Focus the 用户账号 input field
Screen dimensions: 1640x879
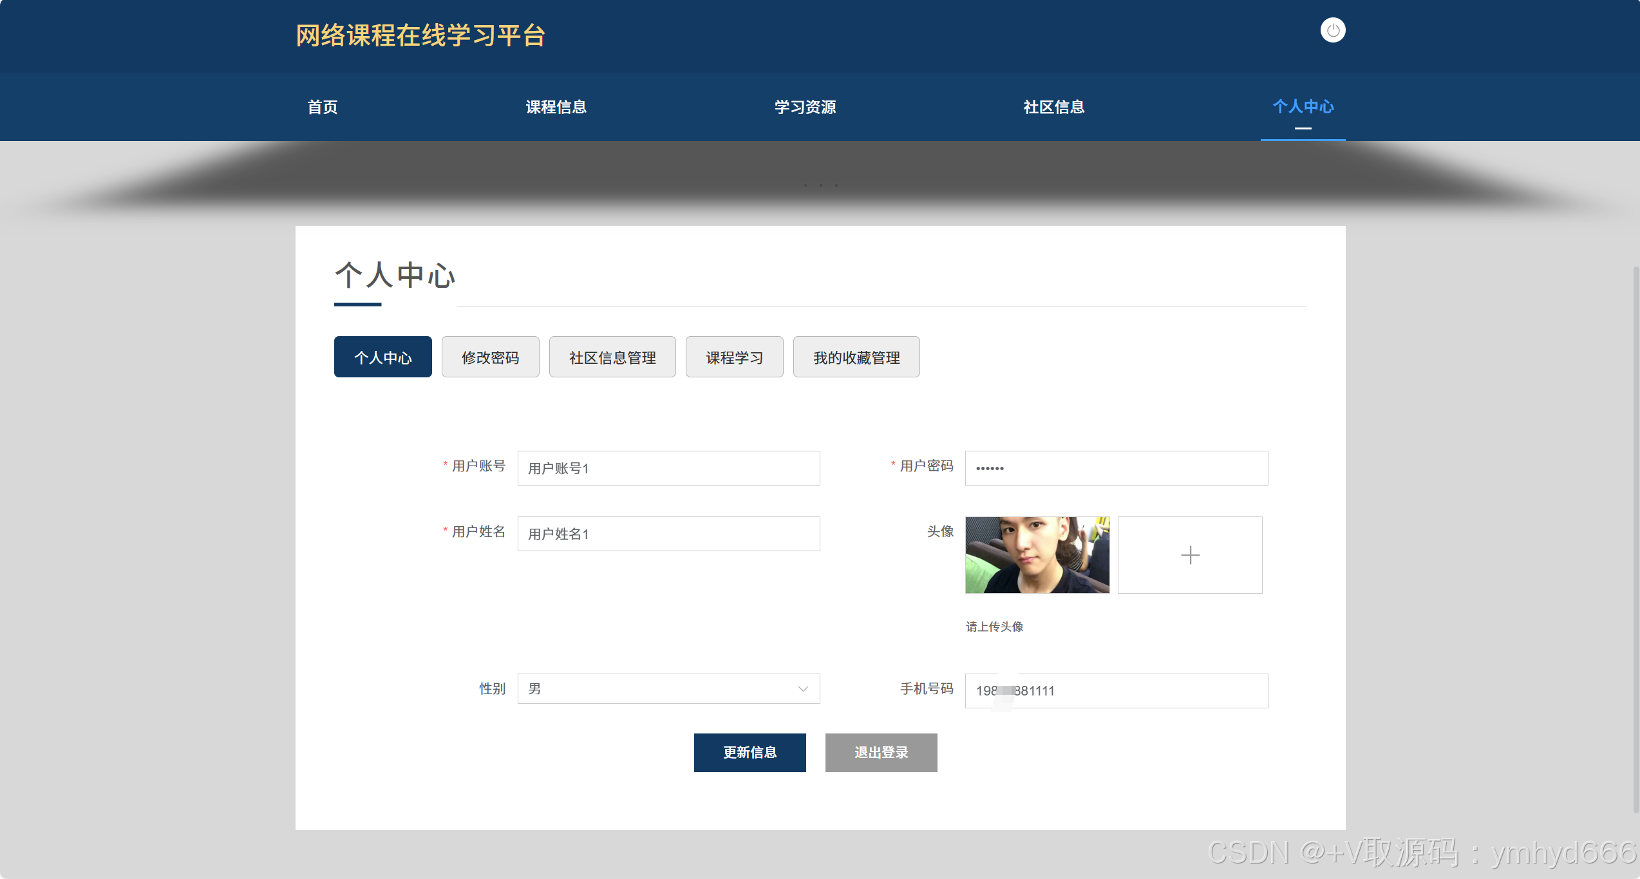point(668,468)
